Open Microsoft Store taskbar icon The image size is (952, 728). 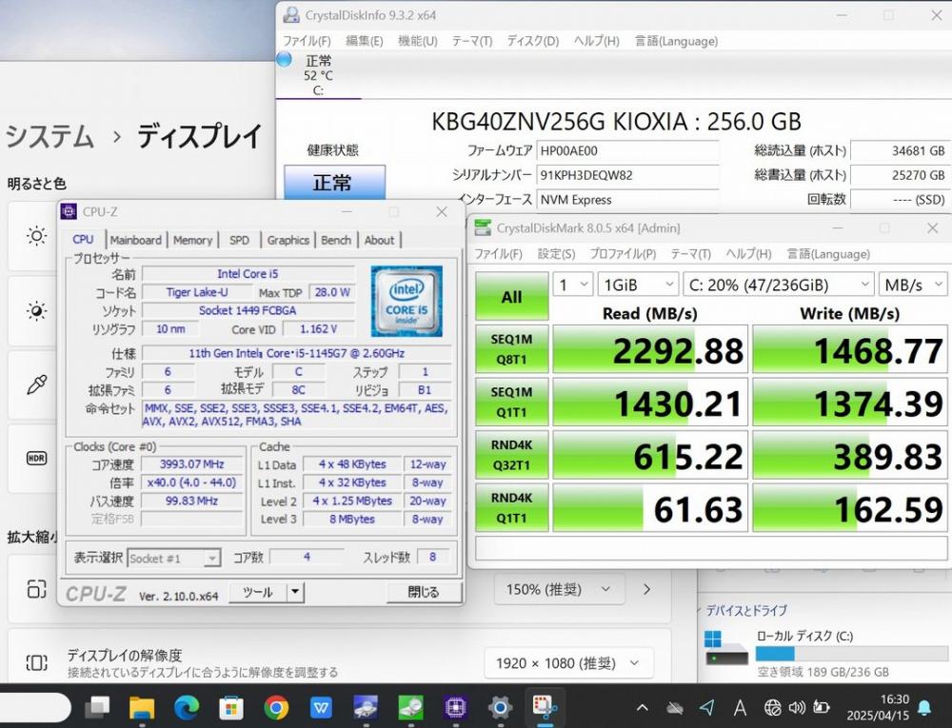(231, 707)
